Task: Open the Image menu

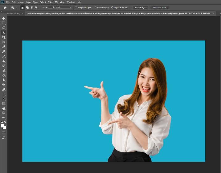Action: [21, 2]
